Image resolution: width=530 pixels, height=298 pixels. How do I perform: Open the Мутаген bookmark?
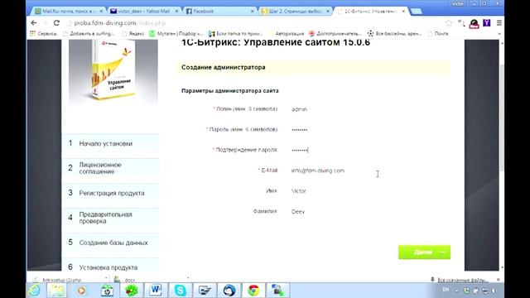176,33
